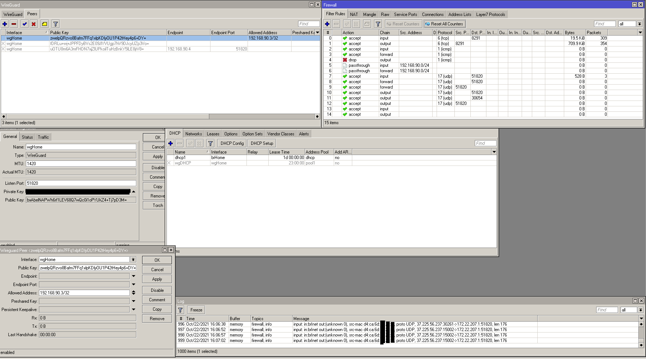Open firewall chain filter dropdown showing all
The height and width of the screenshot is (359, 646).
click(639, 24)
